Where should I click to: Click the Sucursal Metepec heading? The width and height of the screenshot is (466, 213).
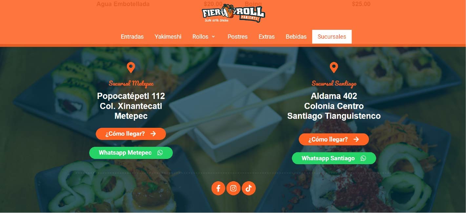(x=131, y=84)
